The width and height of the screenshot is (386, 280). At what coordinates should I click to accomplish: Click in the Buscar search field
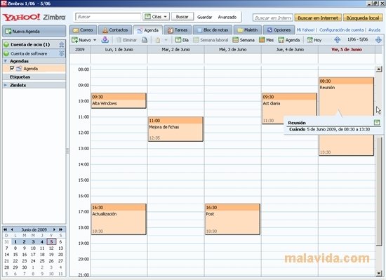[108, 17]
